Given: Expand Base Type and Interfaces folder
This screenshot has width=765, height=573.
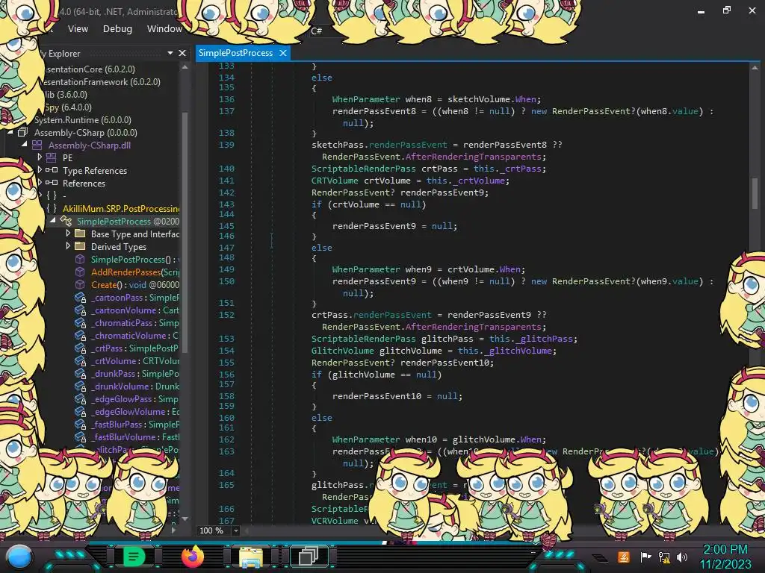Looking at the screenshot, I should [x=68, y=233].
